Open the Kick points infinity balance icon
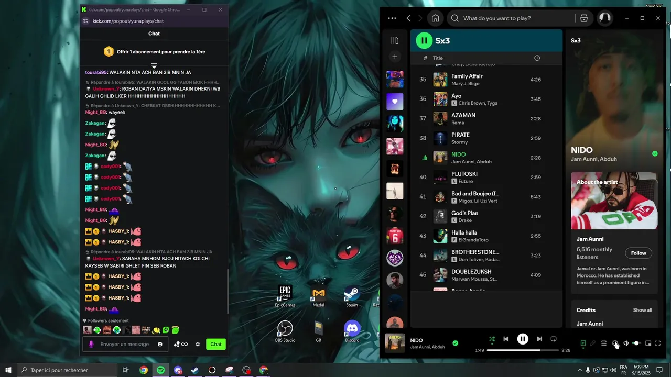 pos(181,344)
